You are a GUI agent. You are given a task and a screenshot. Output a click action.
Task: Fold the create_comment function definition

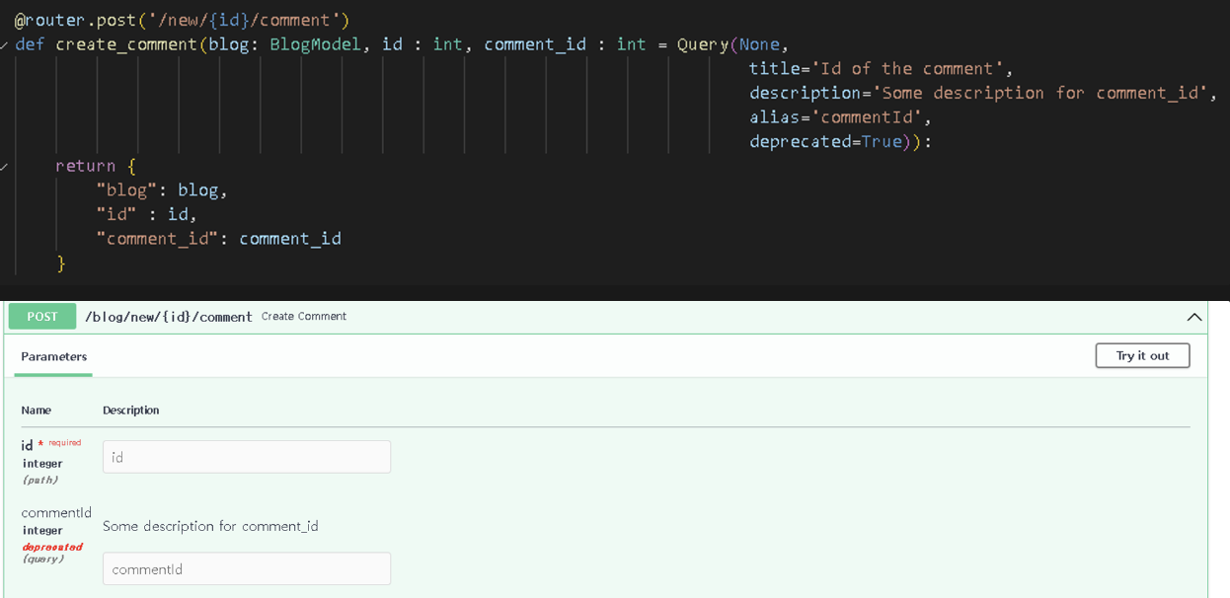(x=5, y=44)
